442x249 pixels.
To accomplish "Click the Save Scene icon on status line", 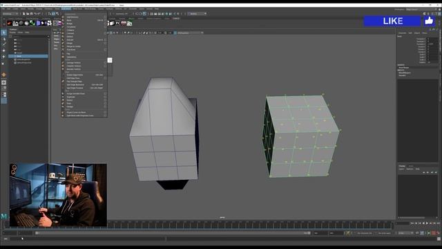I will [31, 14].
